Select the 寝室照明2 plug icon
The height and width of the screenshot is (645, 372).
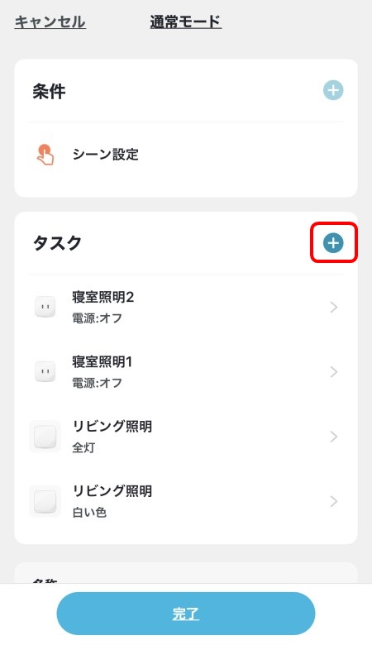45,307
